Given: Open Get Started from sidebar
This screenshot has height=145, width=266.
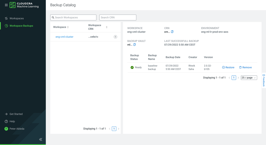Looking at the screenshot, I should click(x=16, y=114).
